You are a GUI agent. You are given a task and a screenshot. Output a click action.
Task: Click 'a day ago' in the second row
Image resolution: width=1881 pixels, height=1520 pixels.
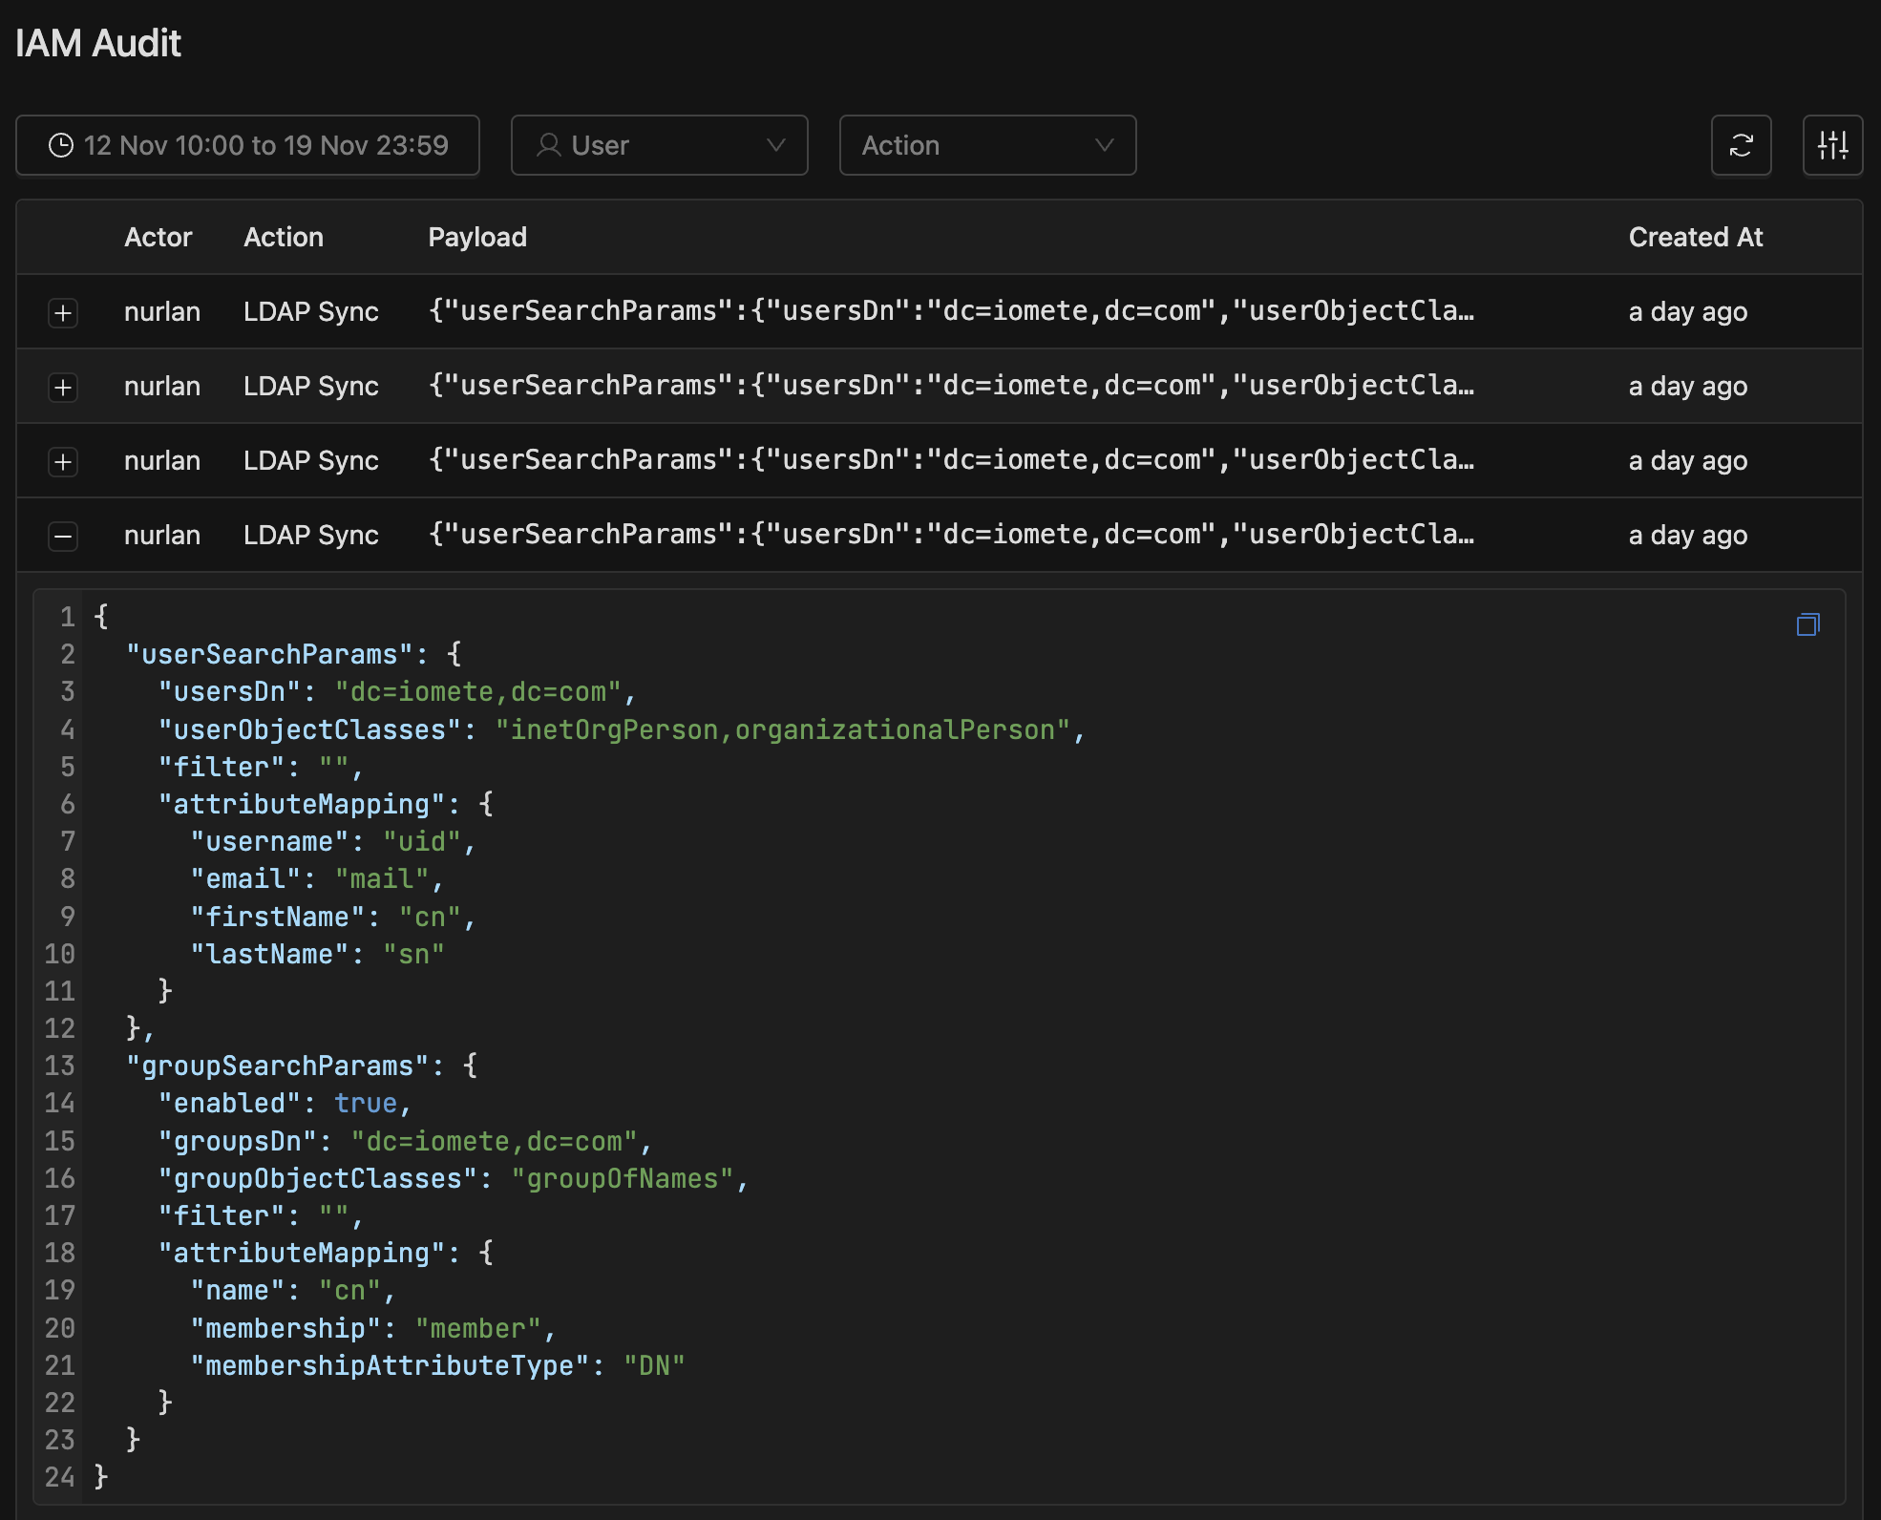click(x=1688, y=386)
